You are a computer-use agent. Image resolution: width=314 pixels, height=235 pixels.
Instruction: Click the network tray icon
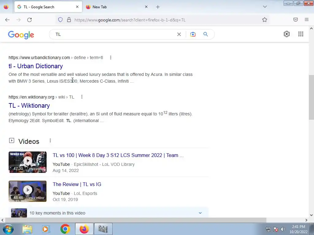(268, 229)
